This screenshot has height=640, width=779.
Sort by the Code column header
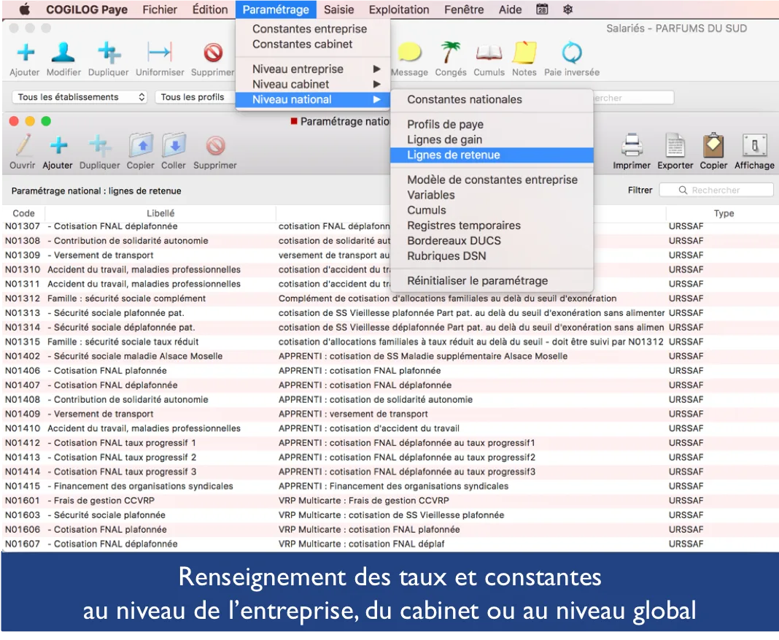[x=23, y=213]
